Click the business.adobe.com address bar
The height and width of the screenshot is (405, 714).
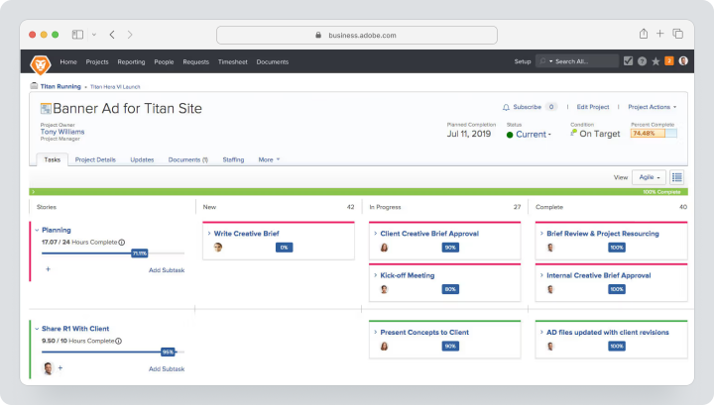tap(357, 35)
